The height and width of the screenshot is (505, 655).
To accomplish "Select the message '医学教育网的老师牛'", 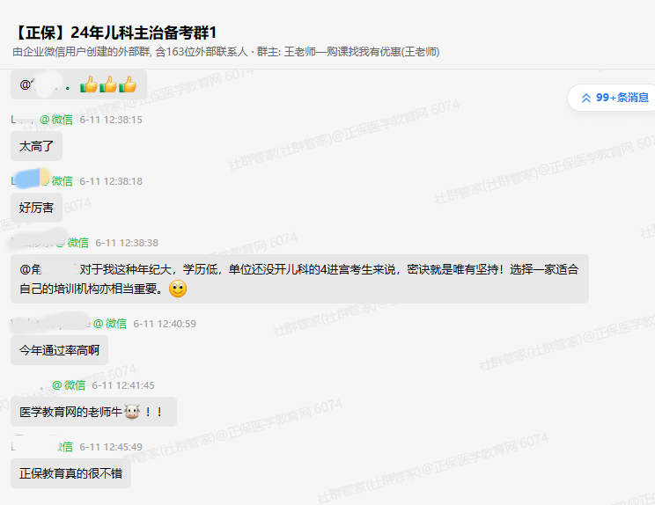I will [x=93, y=412].
